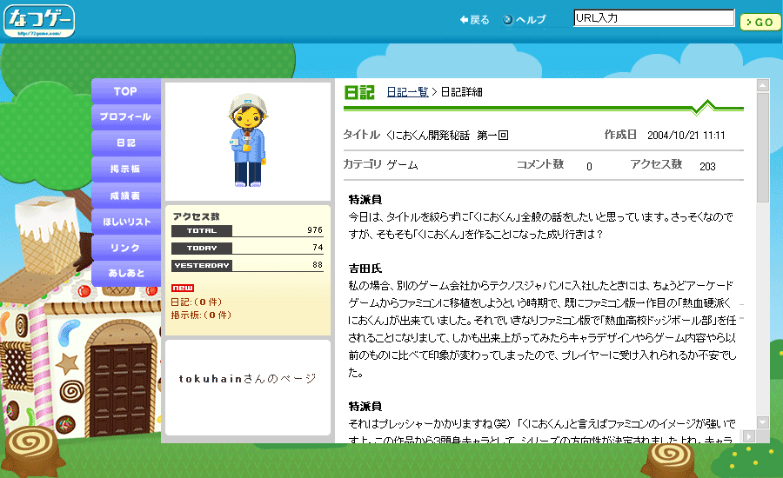This screenshot has width=783, height=478.
Task: Open the ほしいリスト menu item
Action: point(125,222)
